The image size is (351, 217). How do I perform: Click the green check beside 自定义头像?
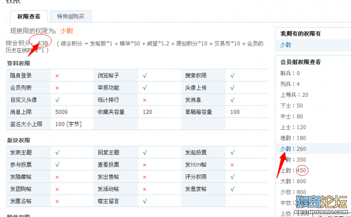pos(57,100)
